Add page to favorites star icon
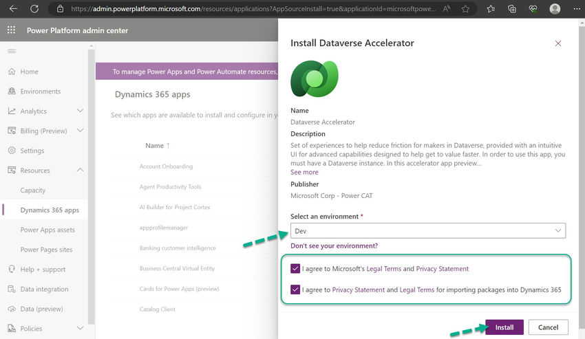This screenshot has width=585, height=339. (465, 8)
